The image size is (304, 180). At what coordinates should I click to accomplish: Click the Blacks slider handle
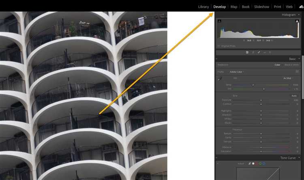pos(261,123)
